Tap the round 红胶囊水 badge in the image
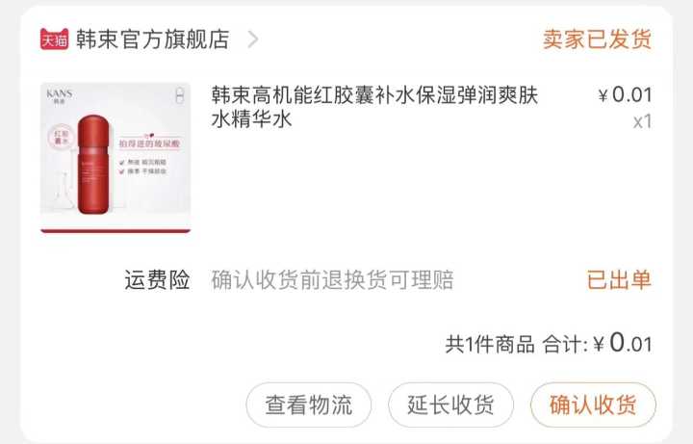Viewport: 693px width, 444px height. [61, 137]
